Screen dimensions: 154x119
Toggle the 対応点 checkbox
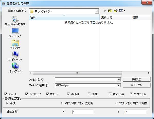click(6, 94)
